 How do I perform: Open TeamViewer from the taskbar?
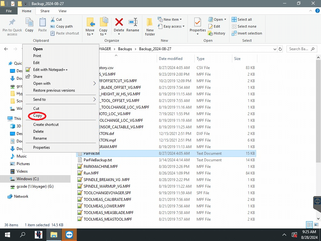click(69, 235)
